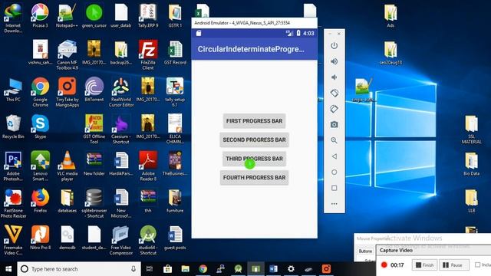Select the sqlitebrowser Shortcut icon
The image size is (491, 276).
click(x=94, y=203)
